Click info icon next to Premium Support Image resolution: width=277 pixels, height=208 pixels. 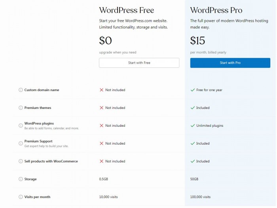(x=21, y=143)
